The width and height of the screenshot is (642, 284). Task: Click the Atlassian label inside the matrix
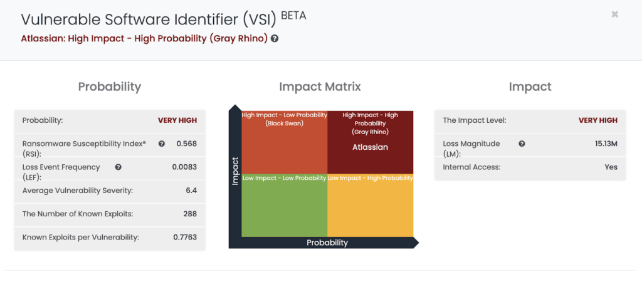(x=370, y=147)
